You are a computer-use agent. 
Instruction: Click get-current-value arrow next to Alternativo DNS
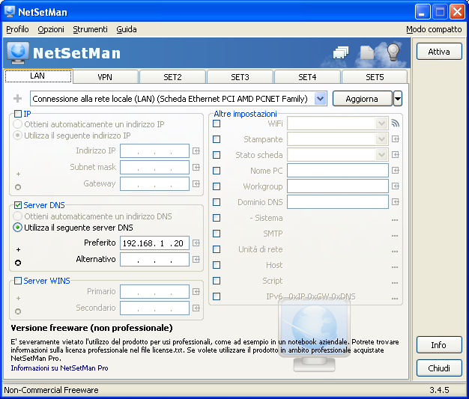[196, 260]
